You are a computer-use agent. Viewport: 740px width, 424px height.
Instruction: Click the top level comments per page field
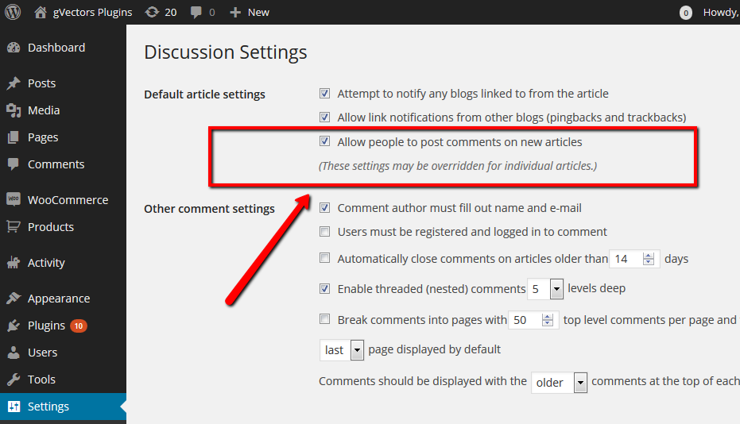pyautogui.click(x=523, y=320)
